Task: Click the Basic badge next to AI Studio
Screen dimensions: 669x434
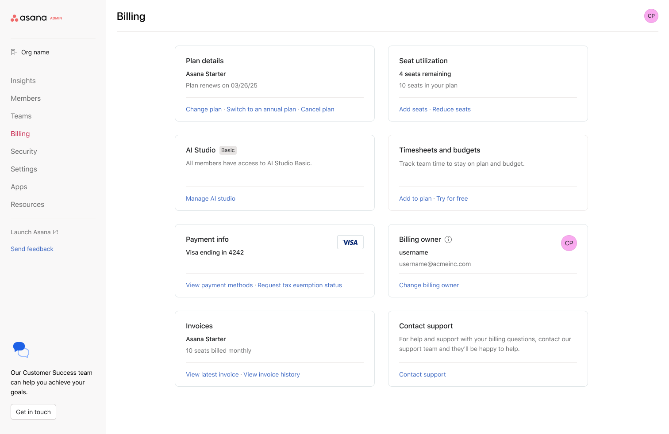Action: (228, 150)
